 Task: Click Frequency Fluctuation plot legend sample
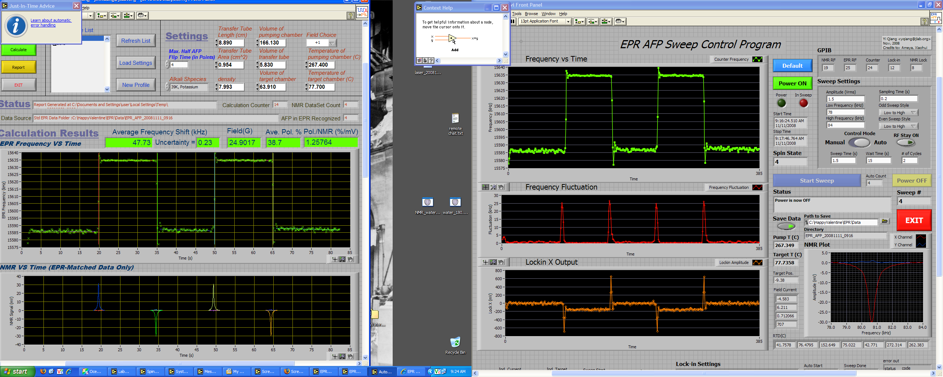(757, 187)
